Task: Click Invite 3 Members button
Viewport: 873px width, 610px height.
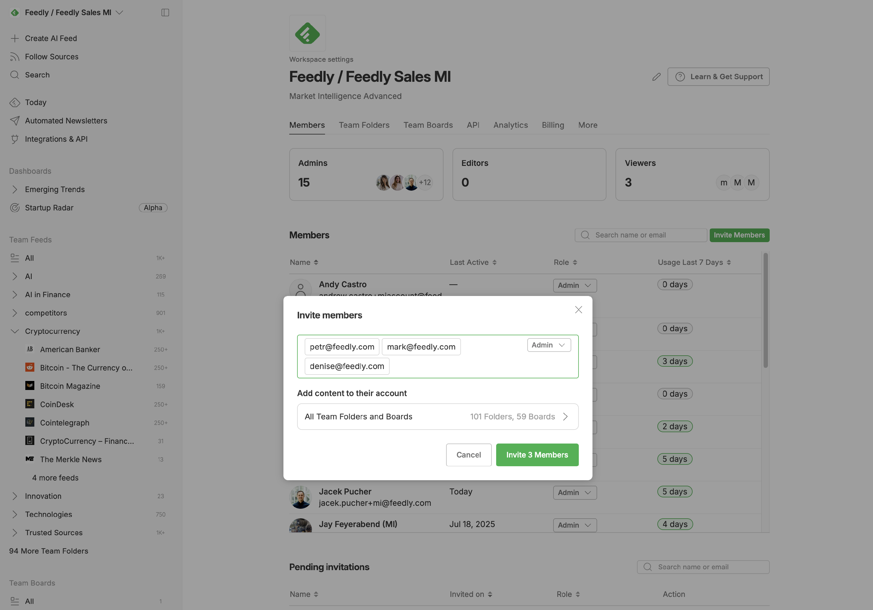Action: tap(537, 455)
